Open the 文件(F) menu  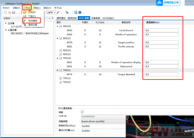tap(6, 8)
